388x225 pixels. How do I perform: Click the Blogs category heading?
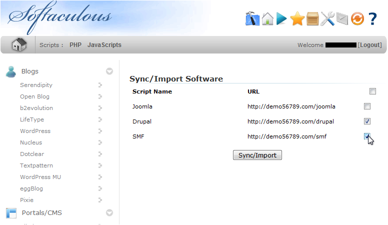(29, 71)
